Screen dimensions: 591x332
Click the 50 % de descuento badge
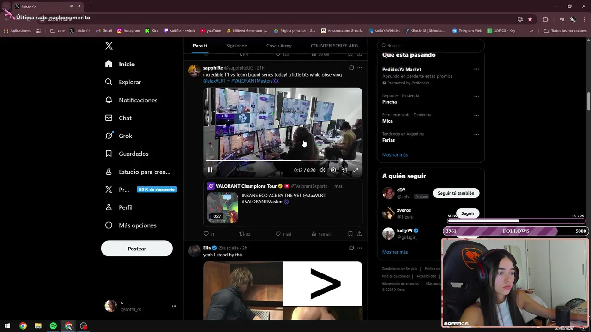[x=157, y=190]
